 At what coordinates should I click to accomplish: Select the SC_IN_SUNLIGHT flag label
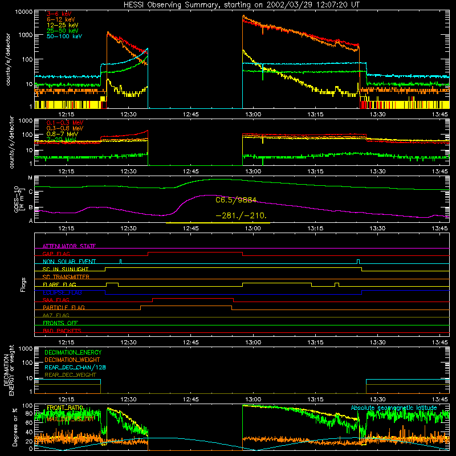coord(66,269)
